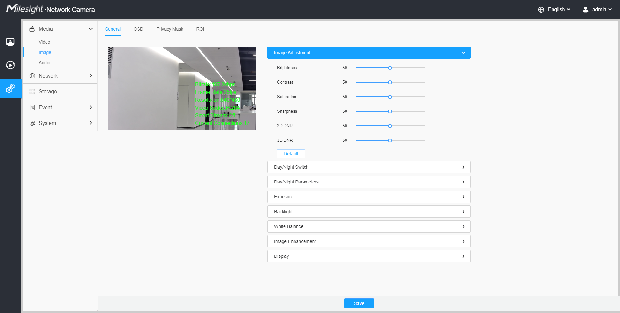Click the Sharpness value 50
The height and width of the screenshot is (313, 620).
(345, 111)
